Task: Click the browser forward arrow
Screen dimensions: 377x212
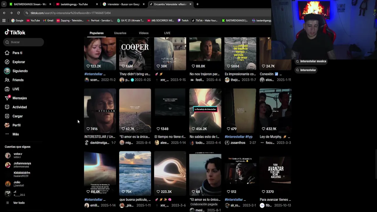Action: coord(11,13)
